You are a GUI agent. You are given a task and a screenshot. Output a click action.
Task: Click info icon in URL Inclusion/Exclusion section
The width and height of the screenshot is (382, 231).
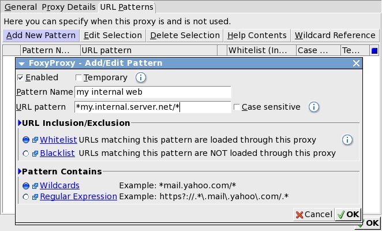tap(347, 140)
